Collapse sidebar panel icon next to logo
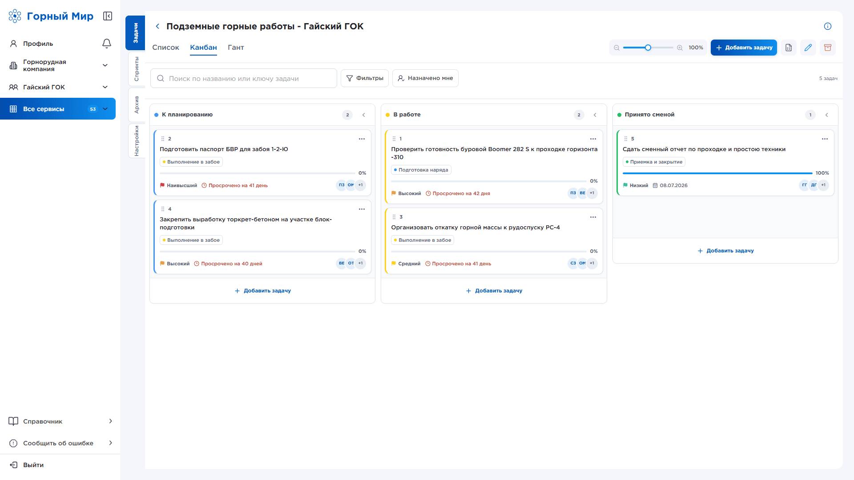This screenshot has height=480, width=854. (x=108, y=16)
